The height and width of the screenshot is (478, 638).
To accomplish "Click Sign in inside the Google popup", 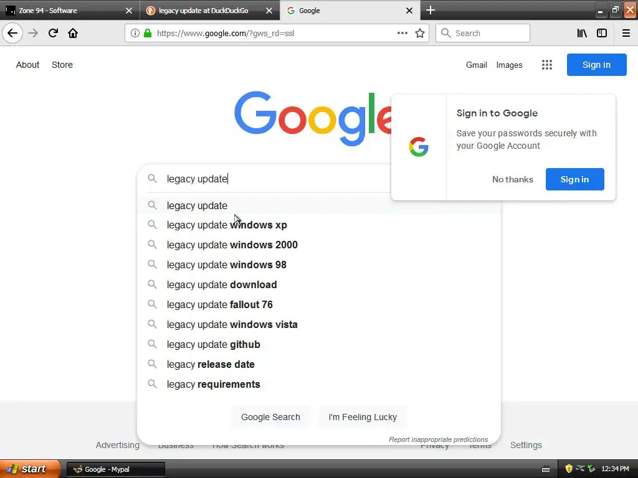I will [574, 179].
